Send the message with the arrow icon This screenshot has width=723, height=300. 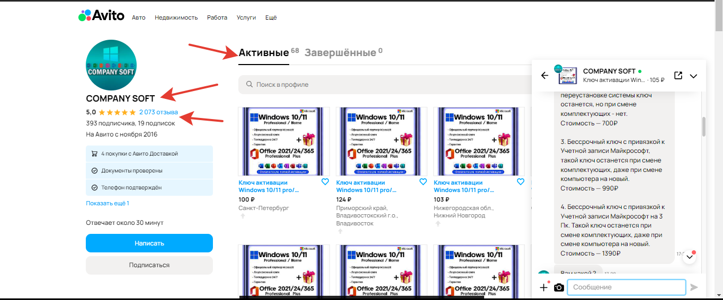pyautogui.click(x=694, y=287)
